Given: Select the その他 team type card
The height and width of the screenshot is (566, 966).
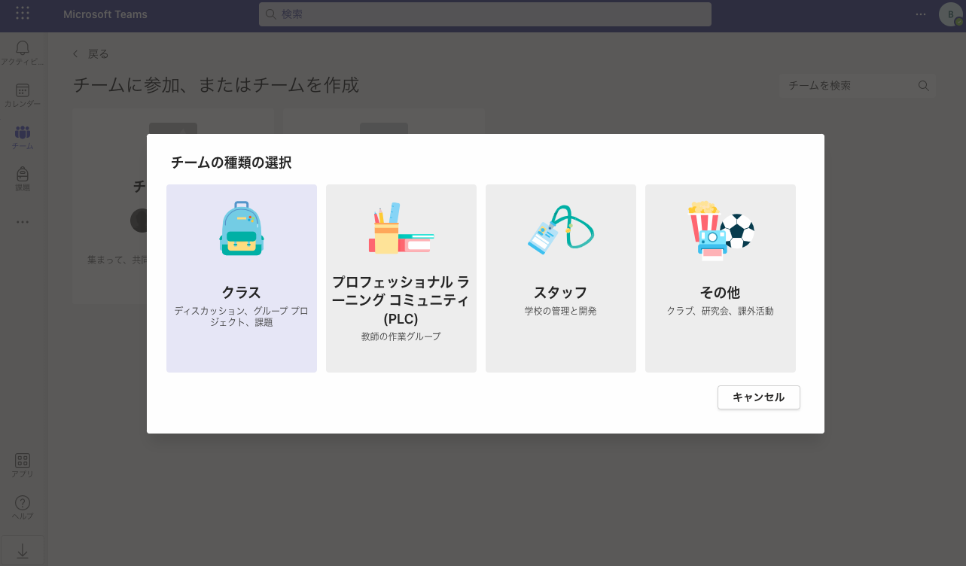Looking at the screenshot, I should point(720,278).
